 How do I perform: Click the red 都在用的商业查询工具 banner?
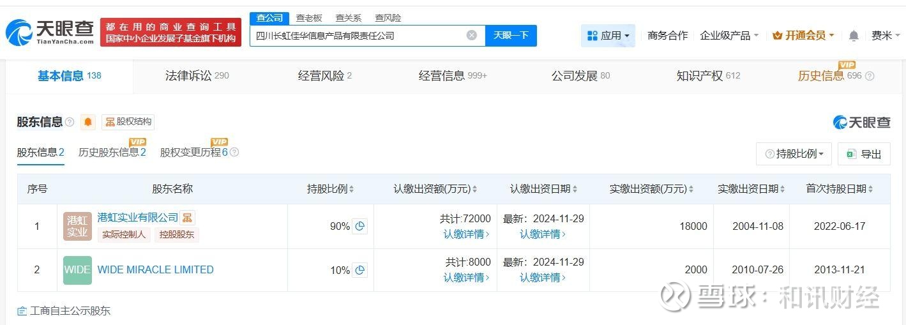pyautogui.click(x=170, y=33)
